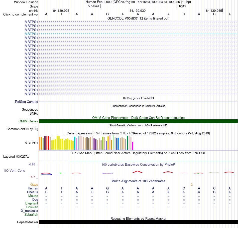Open 'Multiz Alignments of 100 Vertebrates' title

[x=138, y=181]
